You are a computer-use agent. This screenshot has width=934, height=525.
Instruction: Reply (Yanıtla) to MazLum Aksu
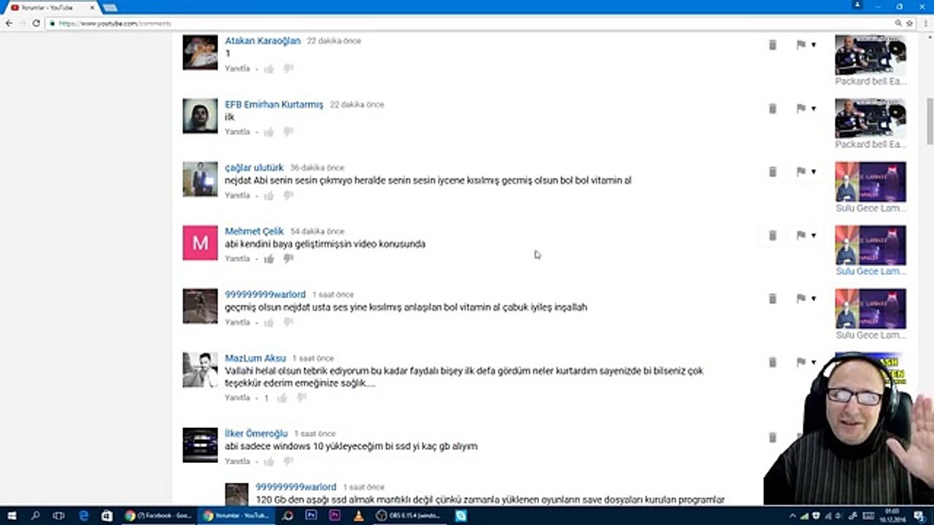pyautogui.click(x=237, y=398)
